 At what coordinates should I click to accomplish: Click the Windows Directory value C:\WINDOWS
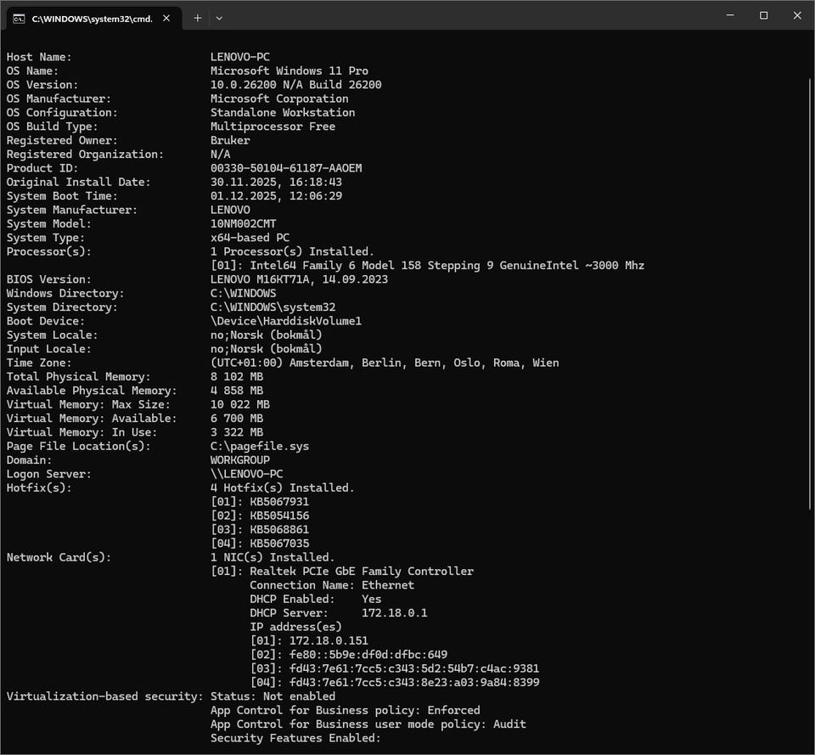coord(244,293)
